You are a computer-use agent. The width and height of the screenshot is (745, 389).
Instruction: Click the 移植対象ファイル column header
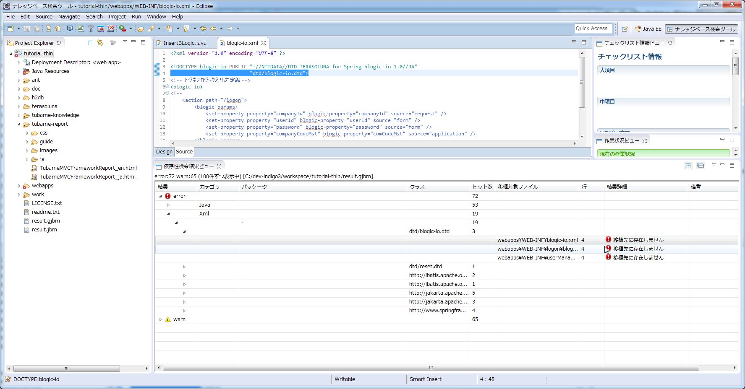click(x=537, y=187)
